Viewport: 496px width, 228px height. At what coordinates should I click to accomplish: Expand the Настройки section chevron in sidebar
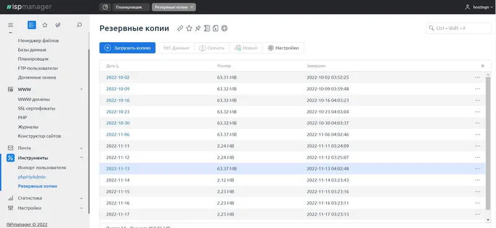pos(81,208)
